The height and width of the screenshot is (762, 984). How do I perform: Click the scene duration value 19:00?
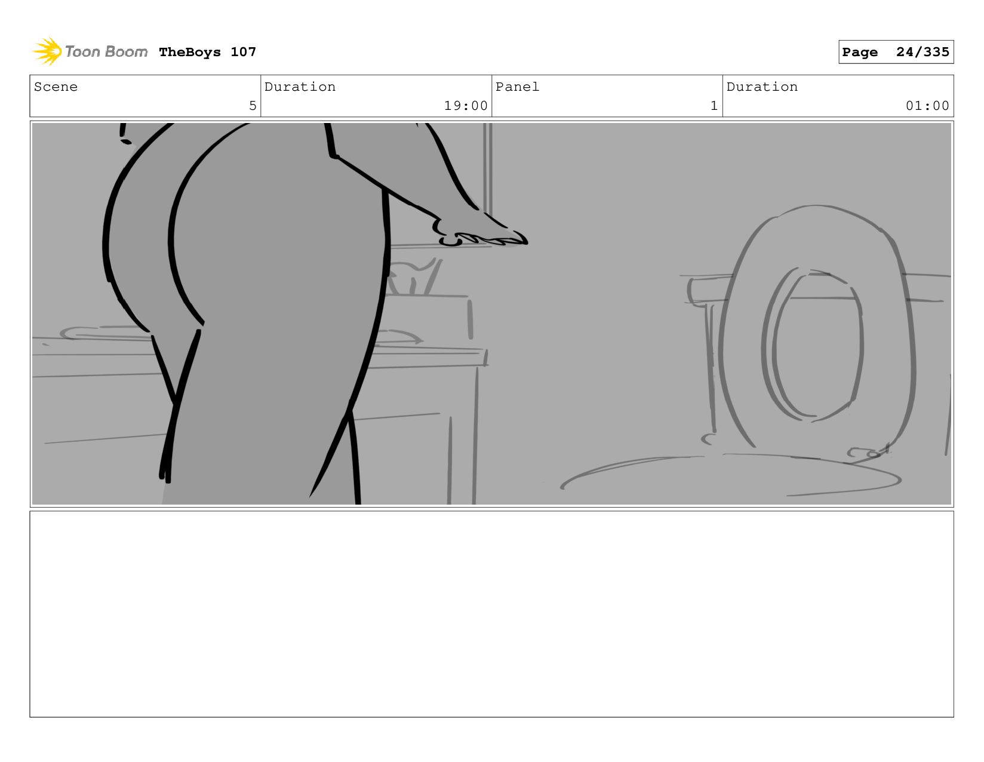466,106
